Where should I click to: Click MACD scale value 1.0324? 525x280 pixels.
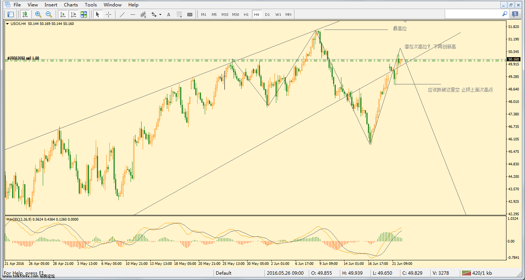point(514,219)
